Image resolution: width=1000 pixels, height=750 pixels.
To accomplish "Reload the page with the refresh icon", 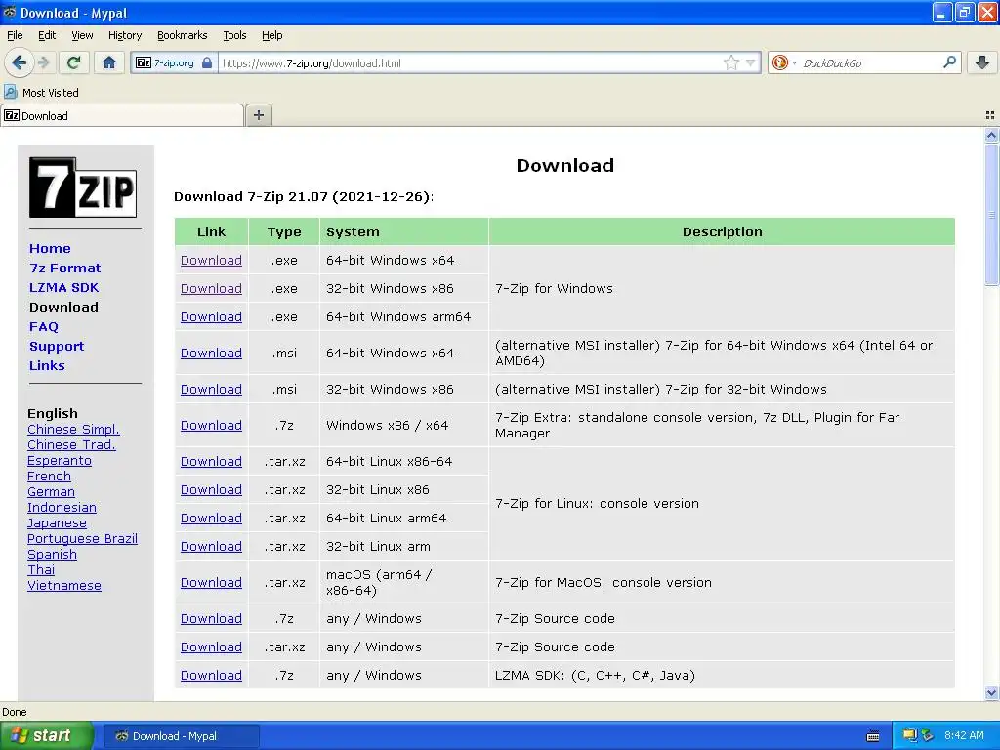I will click(73, 62).
